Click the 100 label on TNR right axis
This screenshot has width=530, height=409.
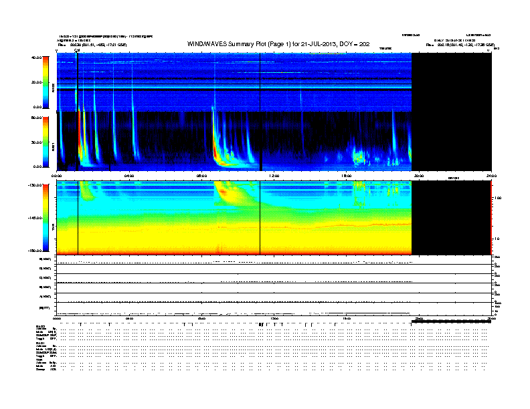coord(497,198)
